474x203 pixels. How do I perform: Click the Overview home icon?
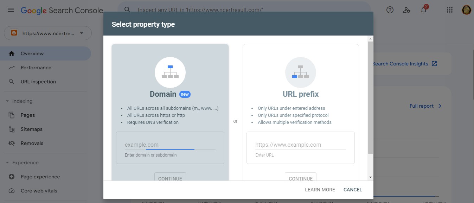tap(12, 53)
